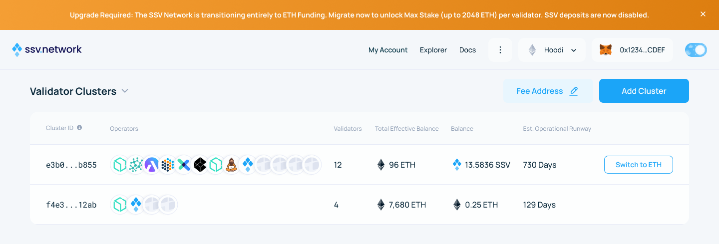Click the validator count 4
The image size is (719, 244).
click(336, 205)
